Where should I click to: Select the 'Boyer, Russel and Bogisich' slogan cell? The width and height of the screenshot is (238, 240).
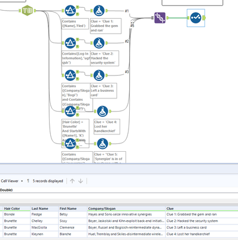pyautogui.click(x=126, y=227)
